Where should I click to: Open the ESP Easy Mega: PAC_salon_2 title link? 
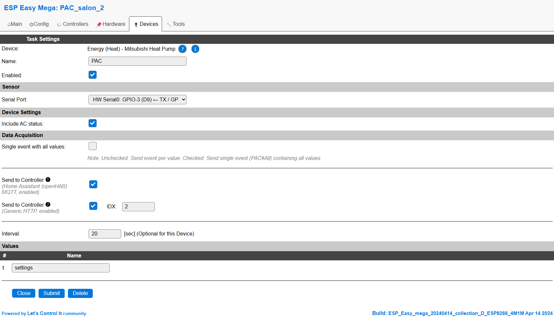point(54,8)
